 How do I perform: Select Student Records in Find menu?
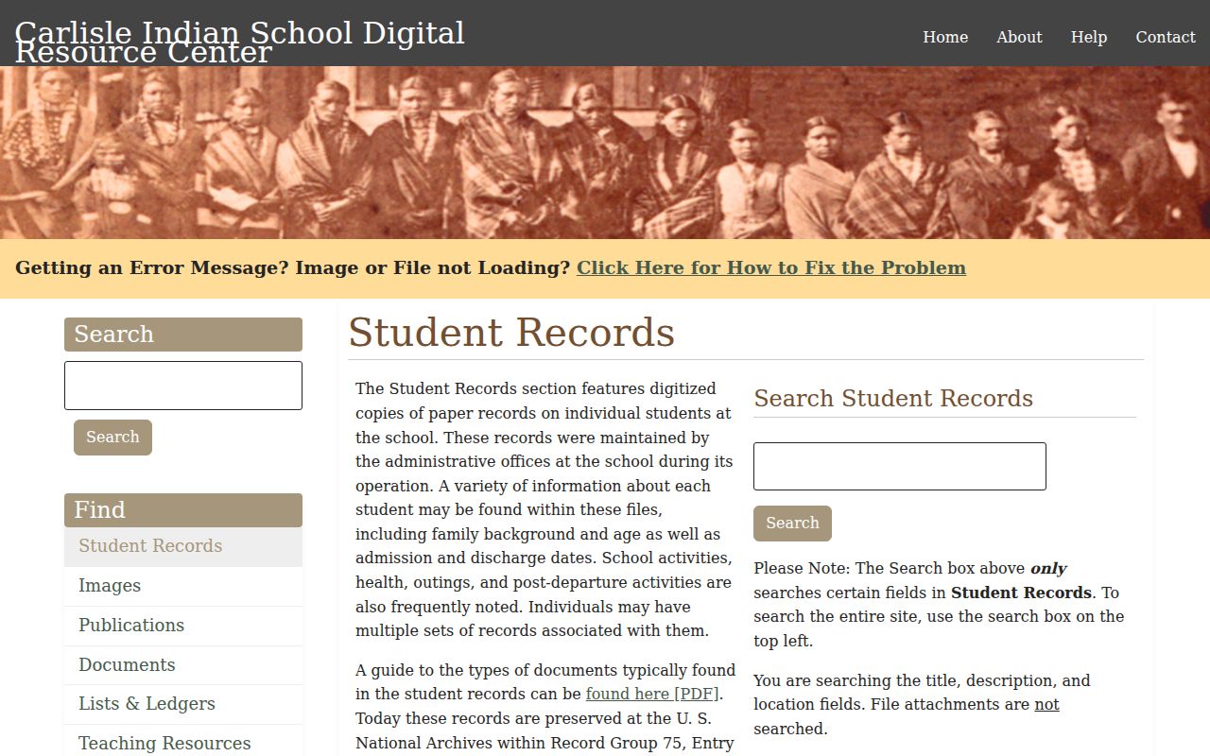pyautogui.click(x=183, y=546)
